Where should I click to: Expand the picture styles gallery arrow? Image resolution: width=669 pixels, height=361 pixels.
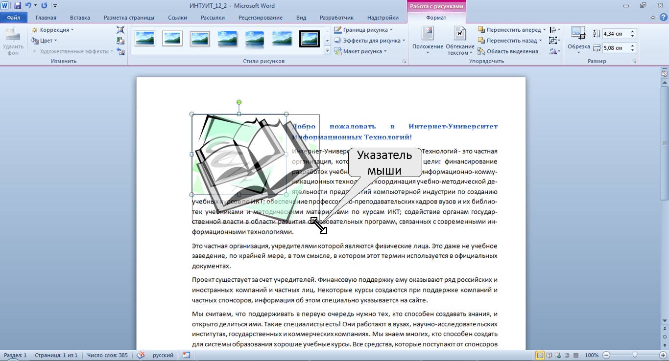click(x=327, y=51)
